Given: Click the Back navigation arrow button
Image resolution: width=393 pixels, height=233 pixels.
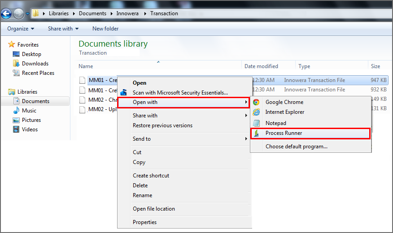Looking at the screenshot, I should pos(7,13).
